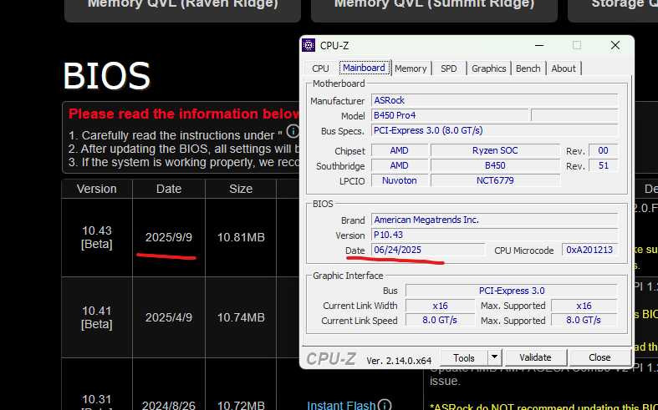Click the Max. Supported link width x16

pyautogui.click(x=584, y=306)
